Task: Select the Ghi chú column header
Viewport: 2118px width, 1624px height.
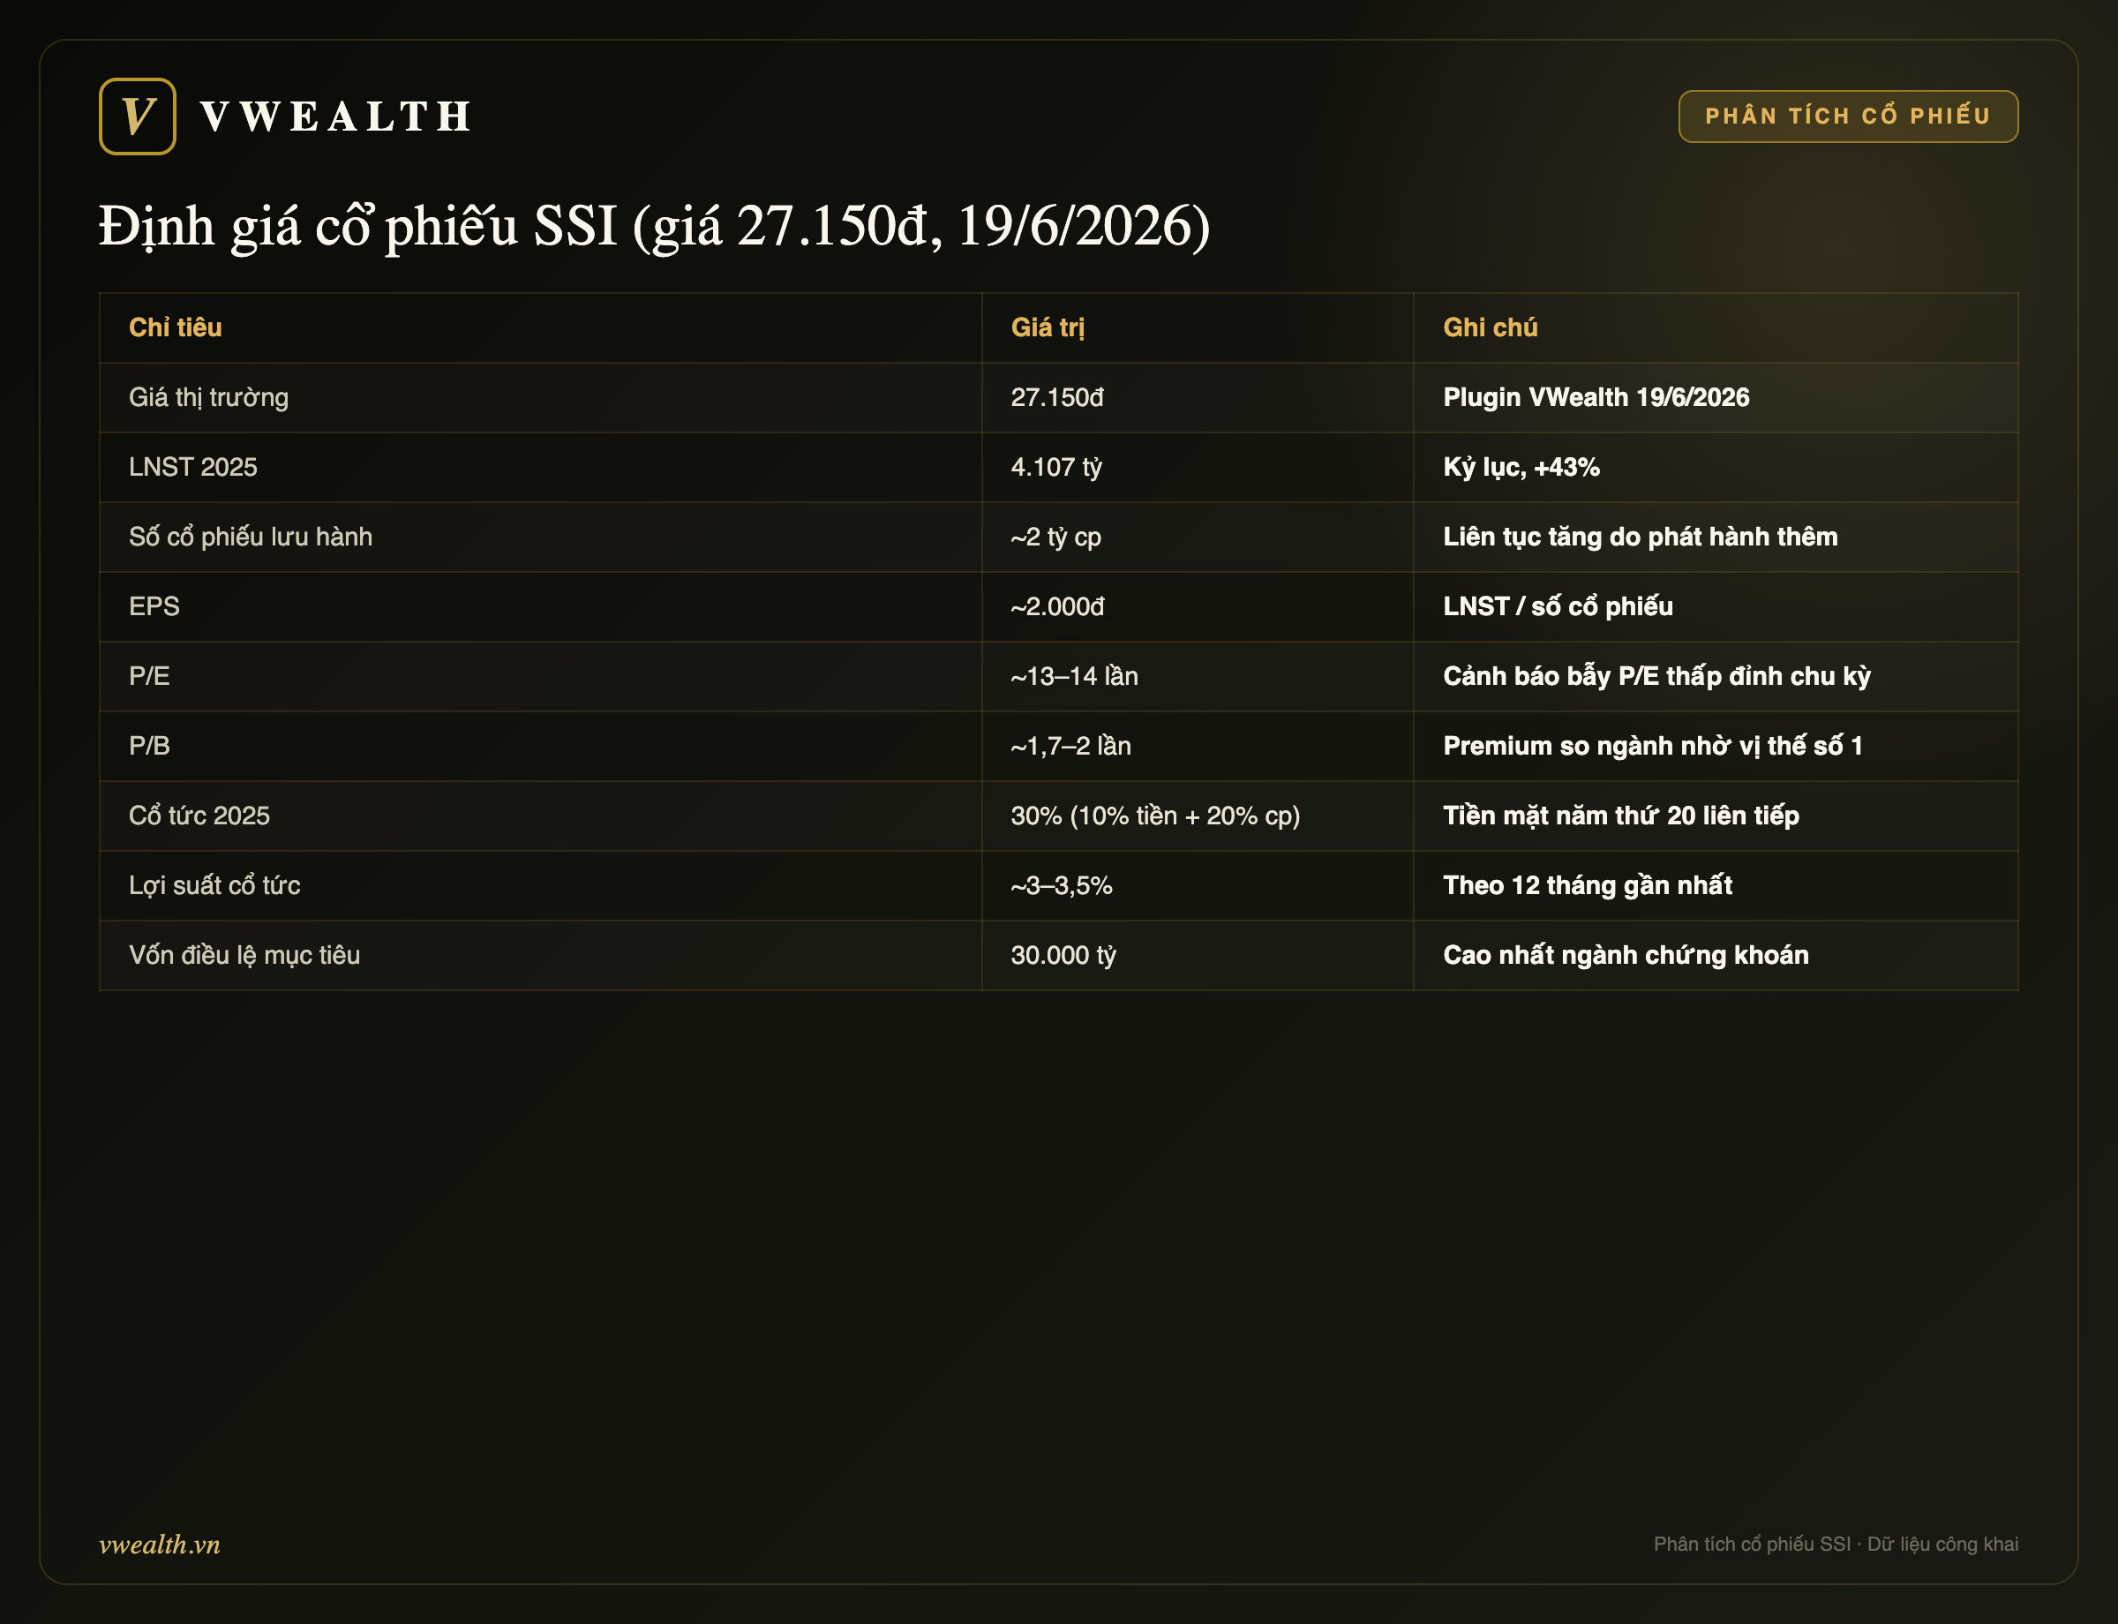Action: point(1490,327)
